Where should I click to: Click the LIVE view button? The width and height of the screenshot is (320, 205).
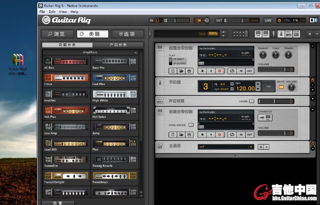(x=268, y=20)
